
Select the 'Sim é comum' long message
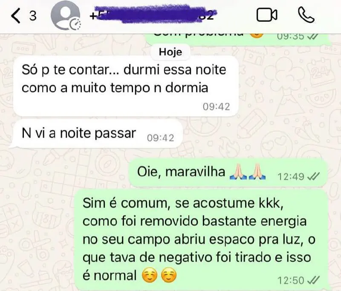[x=201, y=239]
